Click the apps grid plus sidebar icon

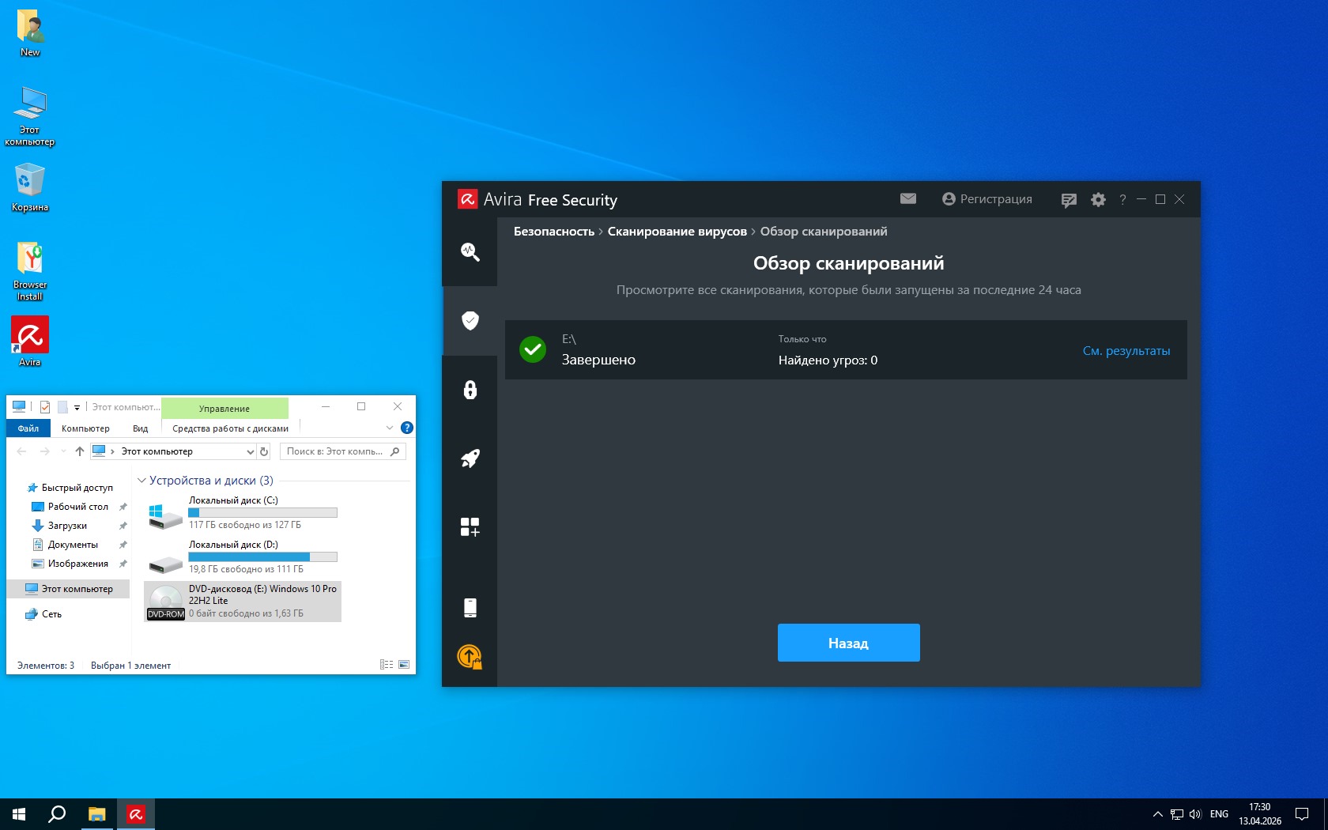(470, 526)
